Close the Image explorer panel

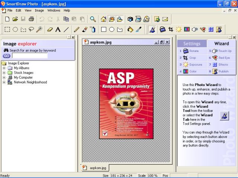pos(73,37)
